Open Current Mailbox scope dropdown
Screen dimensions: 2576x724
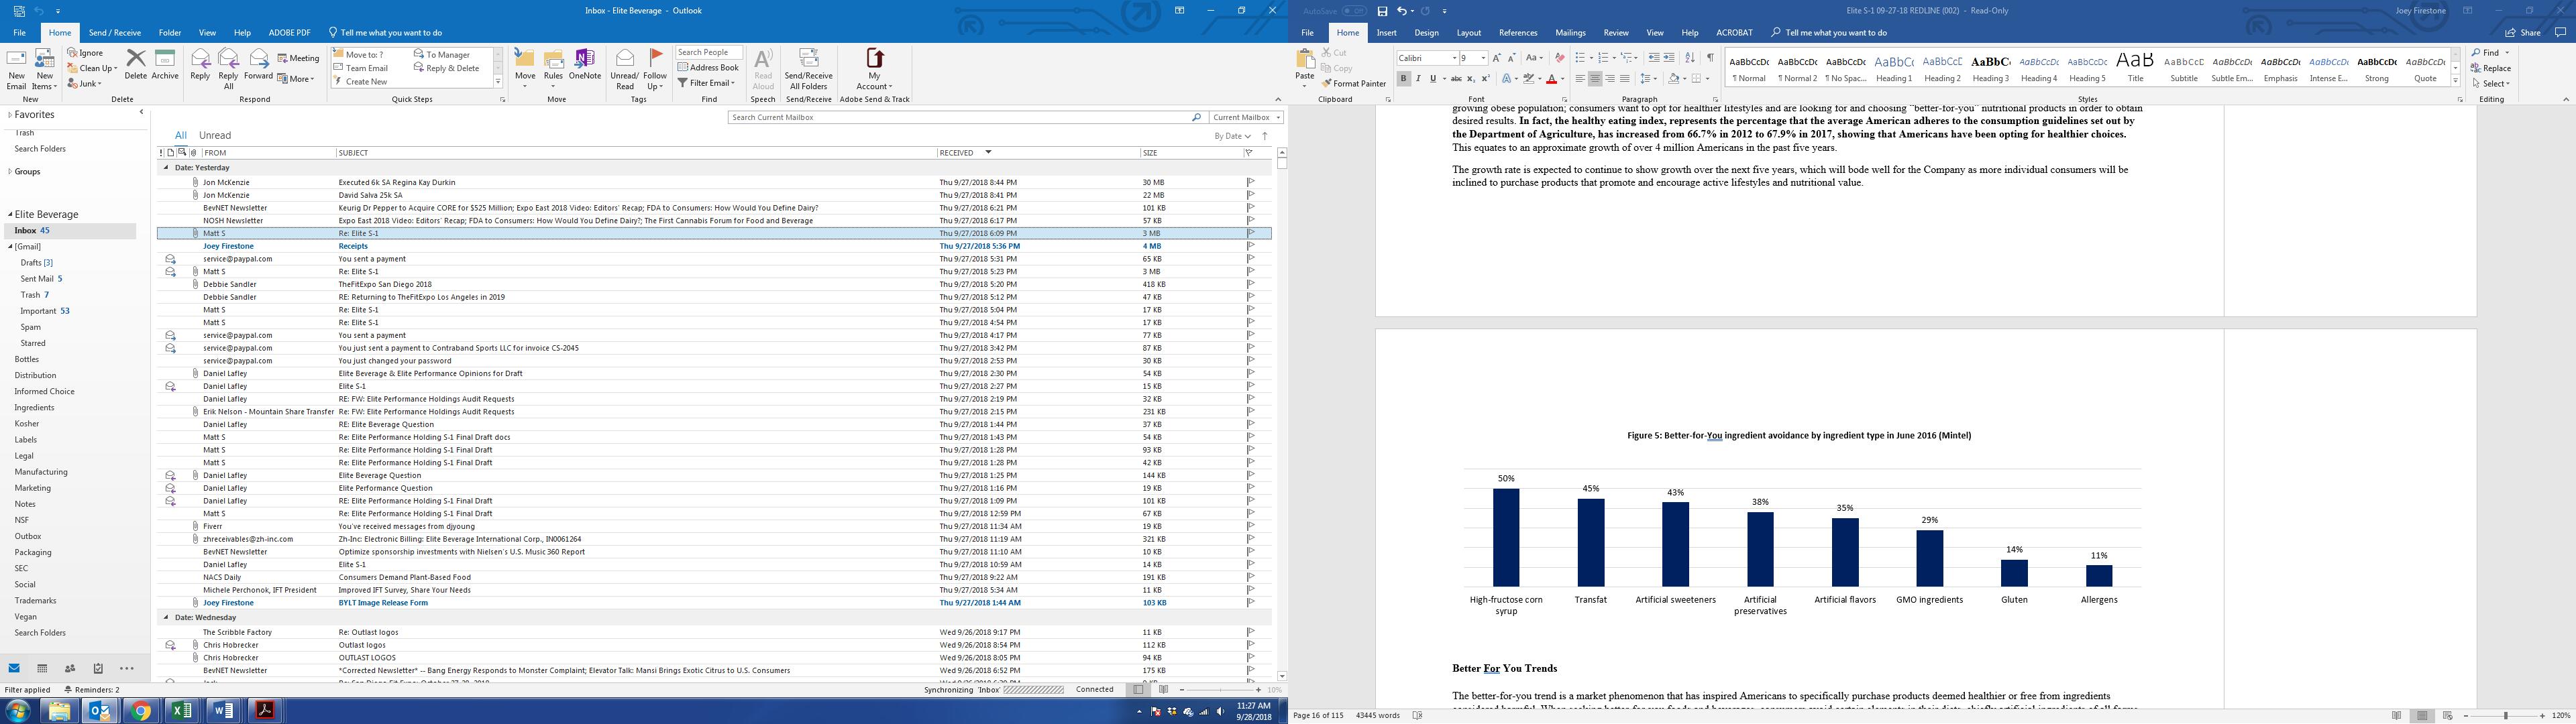click(1246, 117)
